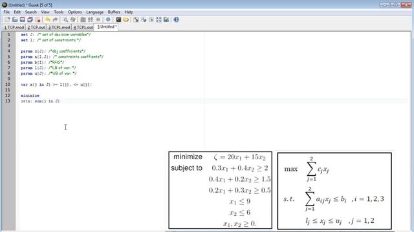Click the 'constraints coeffients' comment
Image resolution: width=414 pixels, height=232 pixels.
pyautogui.click(x=78, y=57)
